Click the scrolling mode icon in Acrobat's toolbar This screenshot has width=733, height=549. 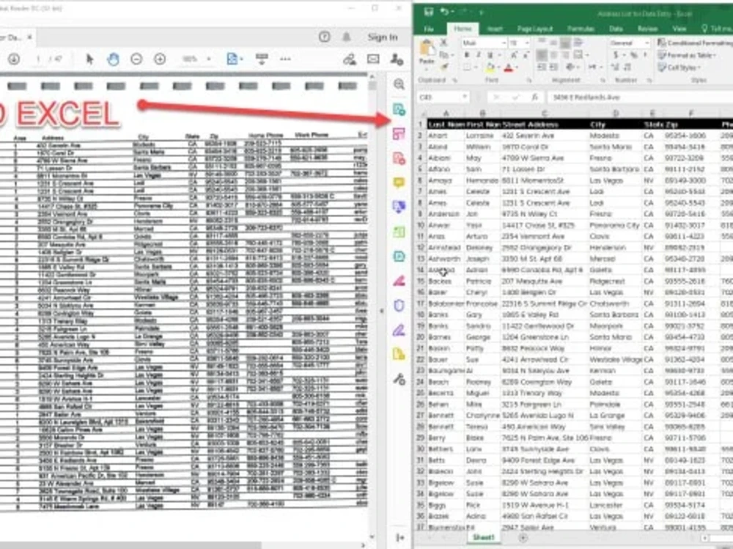tap(262, 59)
